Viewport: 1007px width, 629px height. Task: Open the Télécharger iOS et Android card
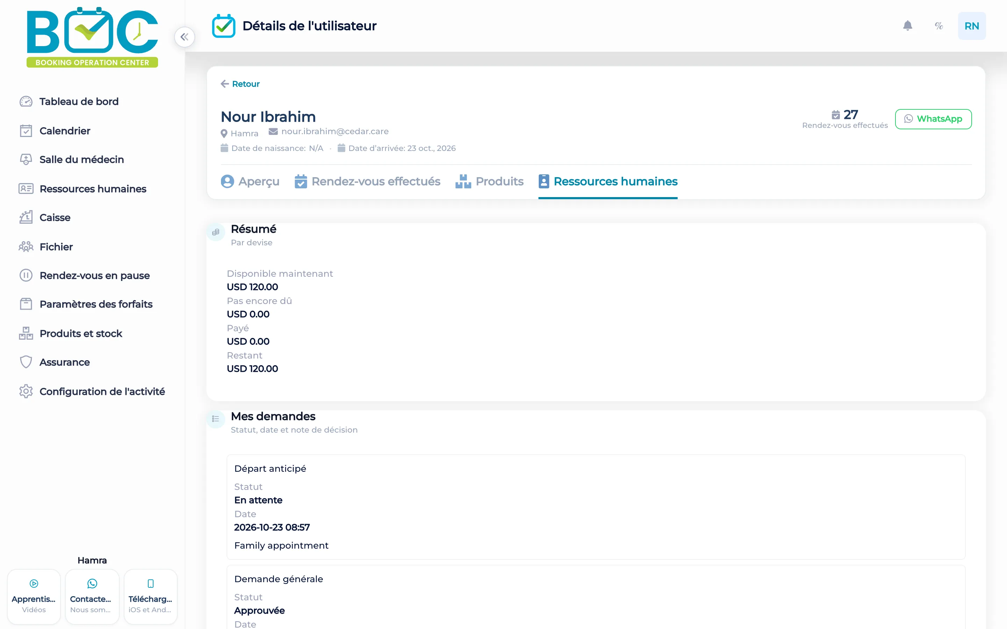coord(150,597)
